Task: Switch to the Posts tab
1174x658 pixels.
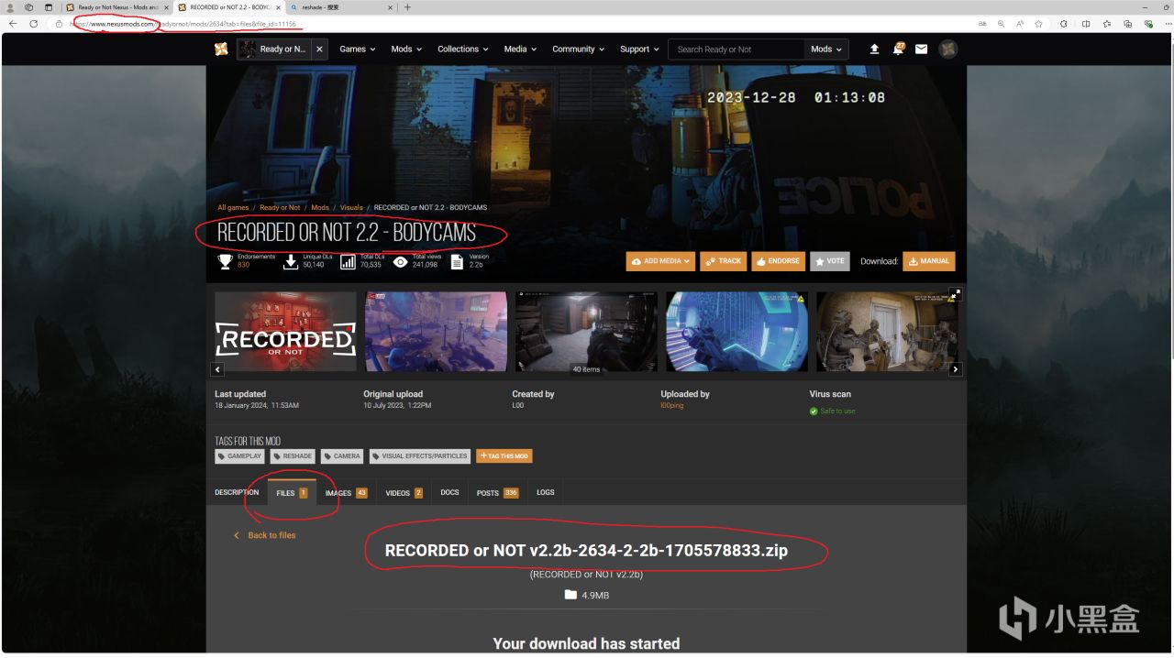Action: tap(497, 493)
